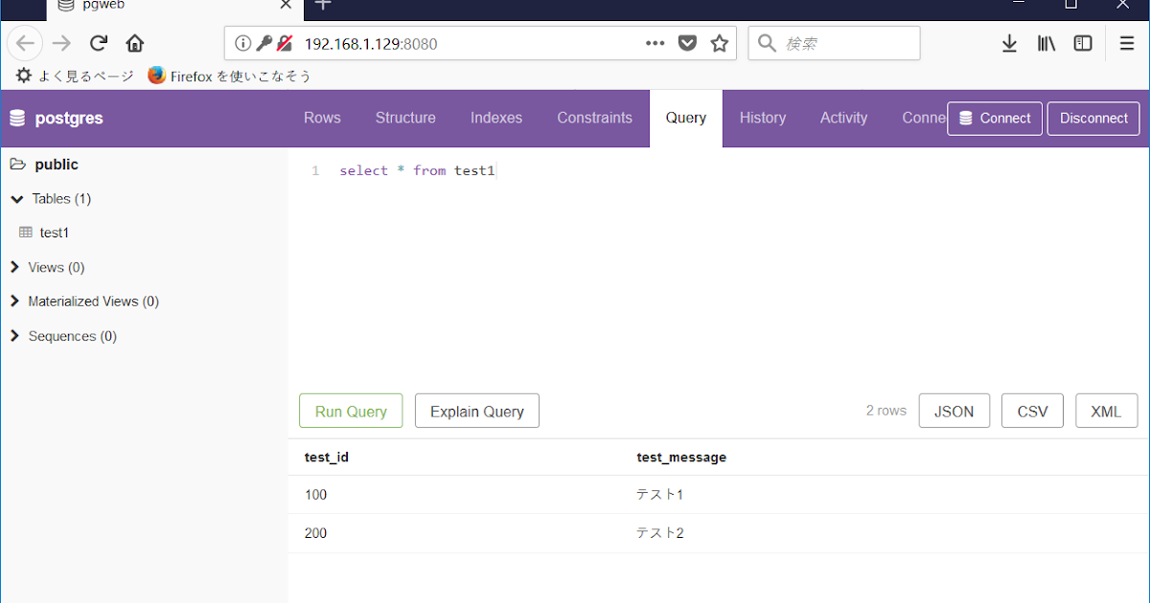Image resolution: width=1150 pixels, height=603 pixels.
Task: Bookmark this page with the star icon
Action: tap(720, 43)
